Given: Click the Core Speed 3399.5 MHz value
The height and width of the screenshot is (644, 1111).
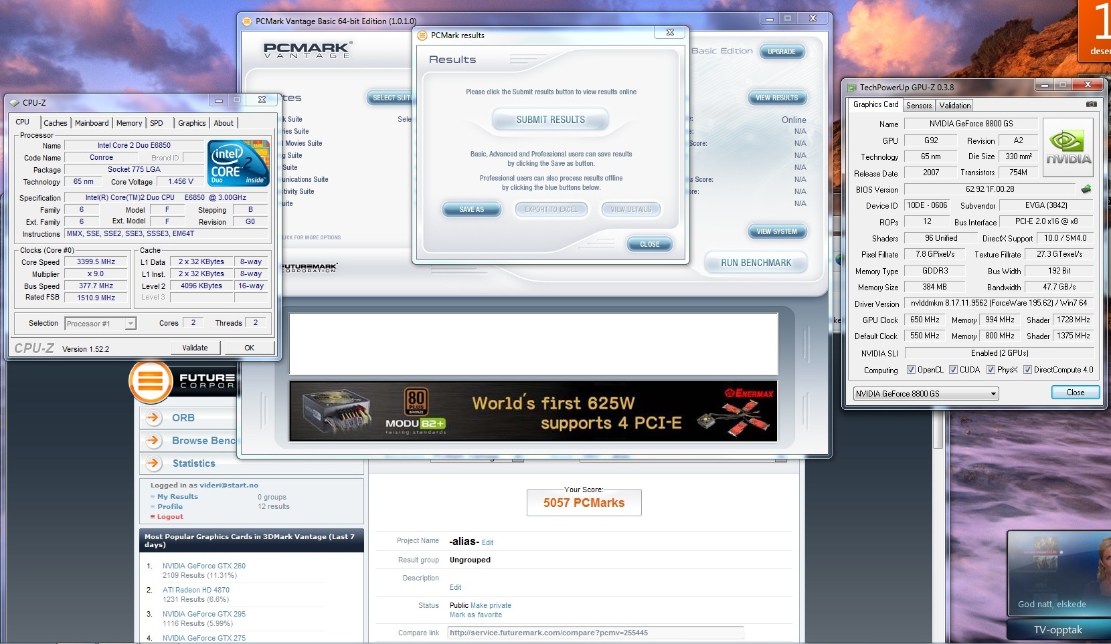Looking at the screenshot, I should (x=96, y=262).
